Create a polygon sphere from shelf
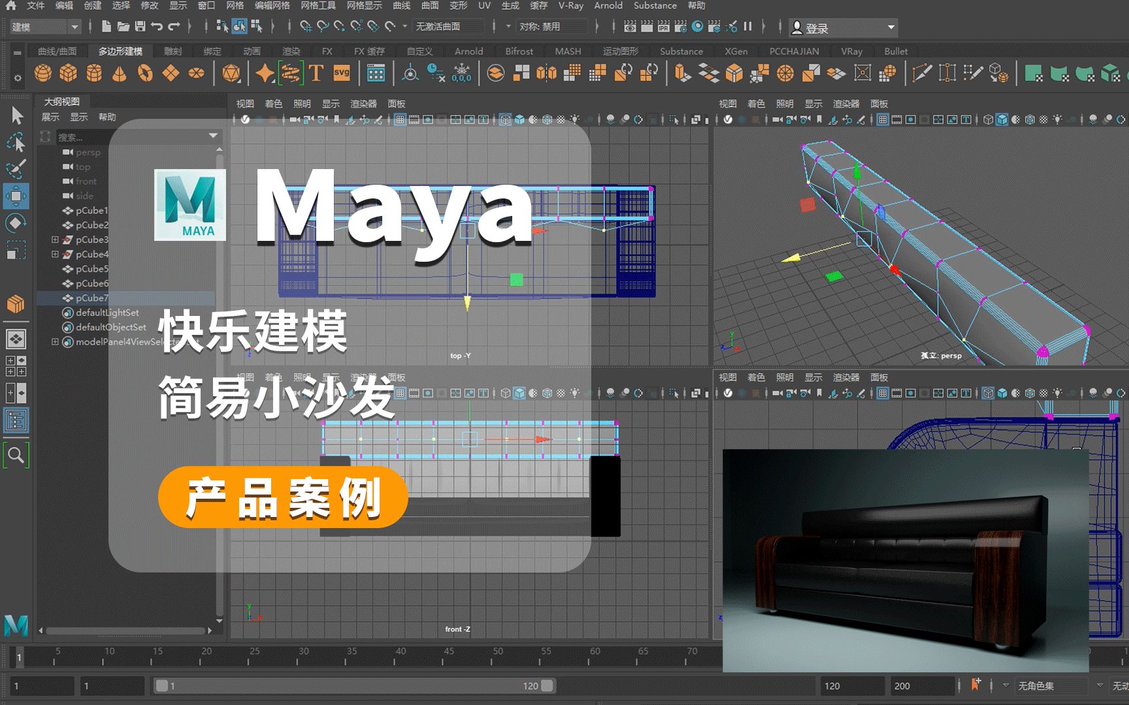Image resolution: width=1129 pixels, height=705 pixels. pyautogui.click(x=43, y=73)
